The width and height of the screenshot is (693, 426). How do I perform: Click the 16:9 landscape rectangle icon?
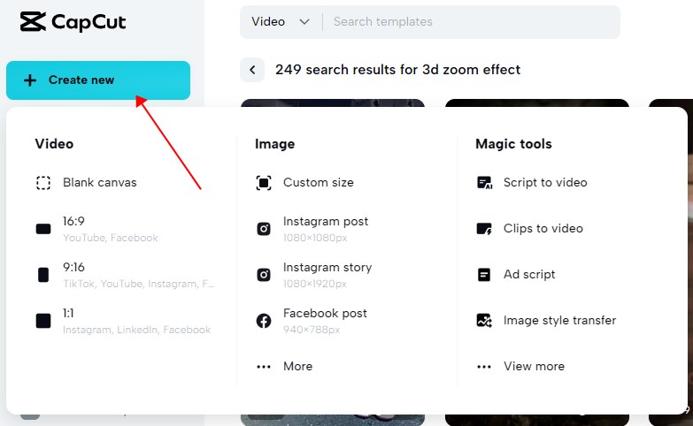click(x=43, y=229)
